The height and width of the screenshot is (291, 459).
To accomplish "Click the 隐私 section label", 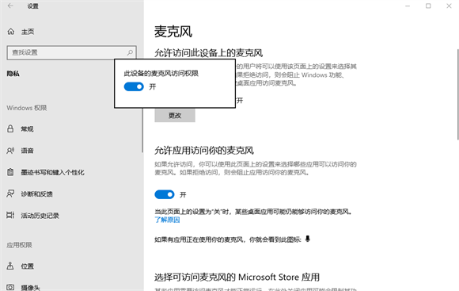I will click(13, 74).
